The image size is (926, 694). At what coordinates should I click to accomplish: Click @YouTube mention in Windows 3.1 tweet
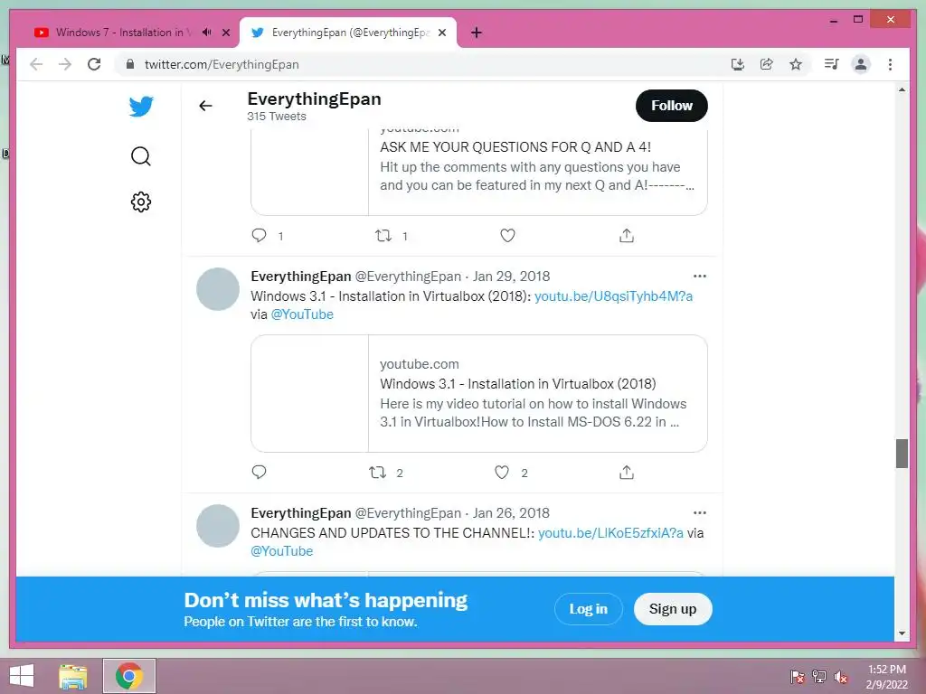(x=302, y=314)
